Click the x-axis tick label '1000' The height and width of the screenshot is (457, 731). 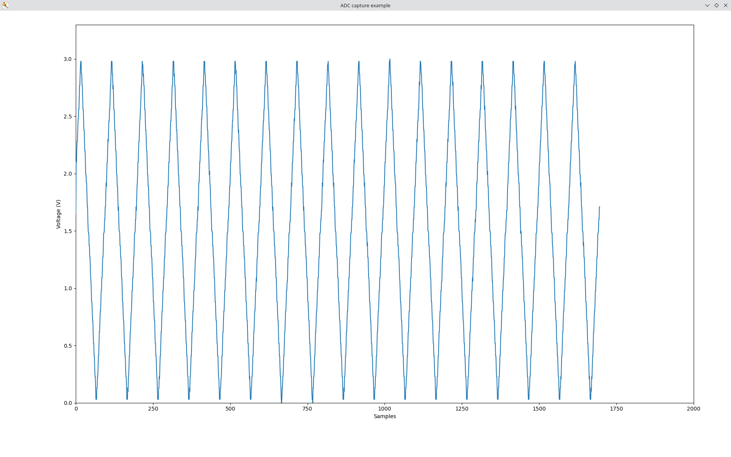[x=385, y=409]
